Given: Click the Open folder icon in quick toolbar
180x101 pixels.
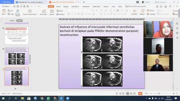Looking at the screenshot, I should (14, 6).
